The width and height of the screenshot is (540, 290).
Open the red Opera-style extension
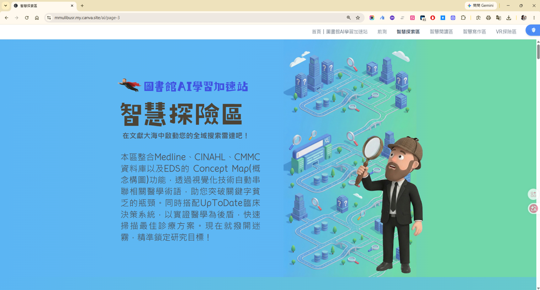(432, 18)
